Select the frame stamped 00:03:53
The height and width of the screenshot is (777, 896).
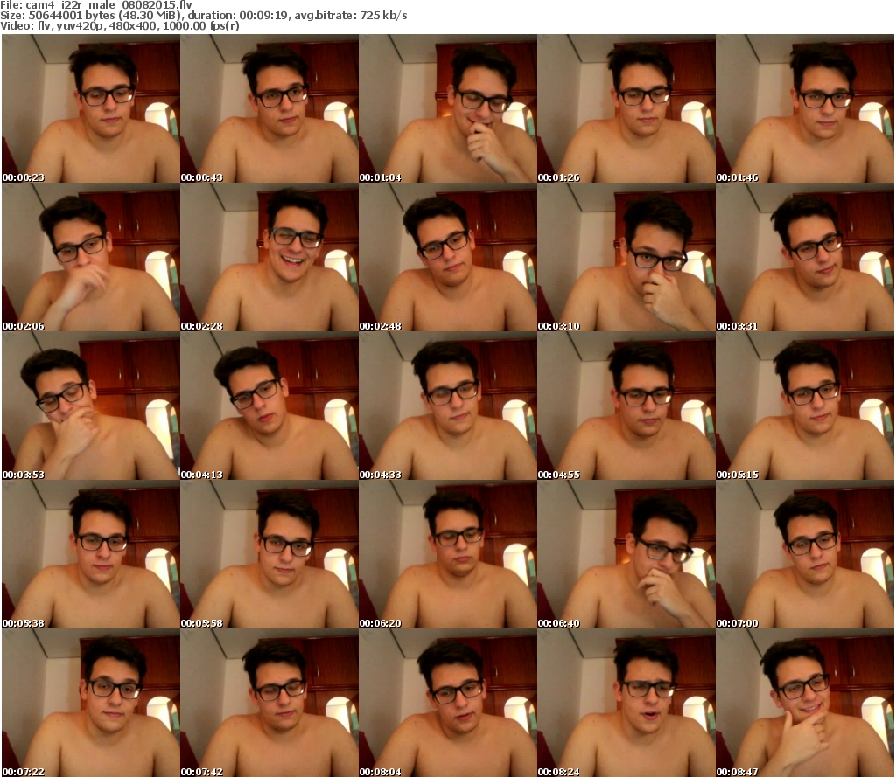point(91,406)
